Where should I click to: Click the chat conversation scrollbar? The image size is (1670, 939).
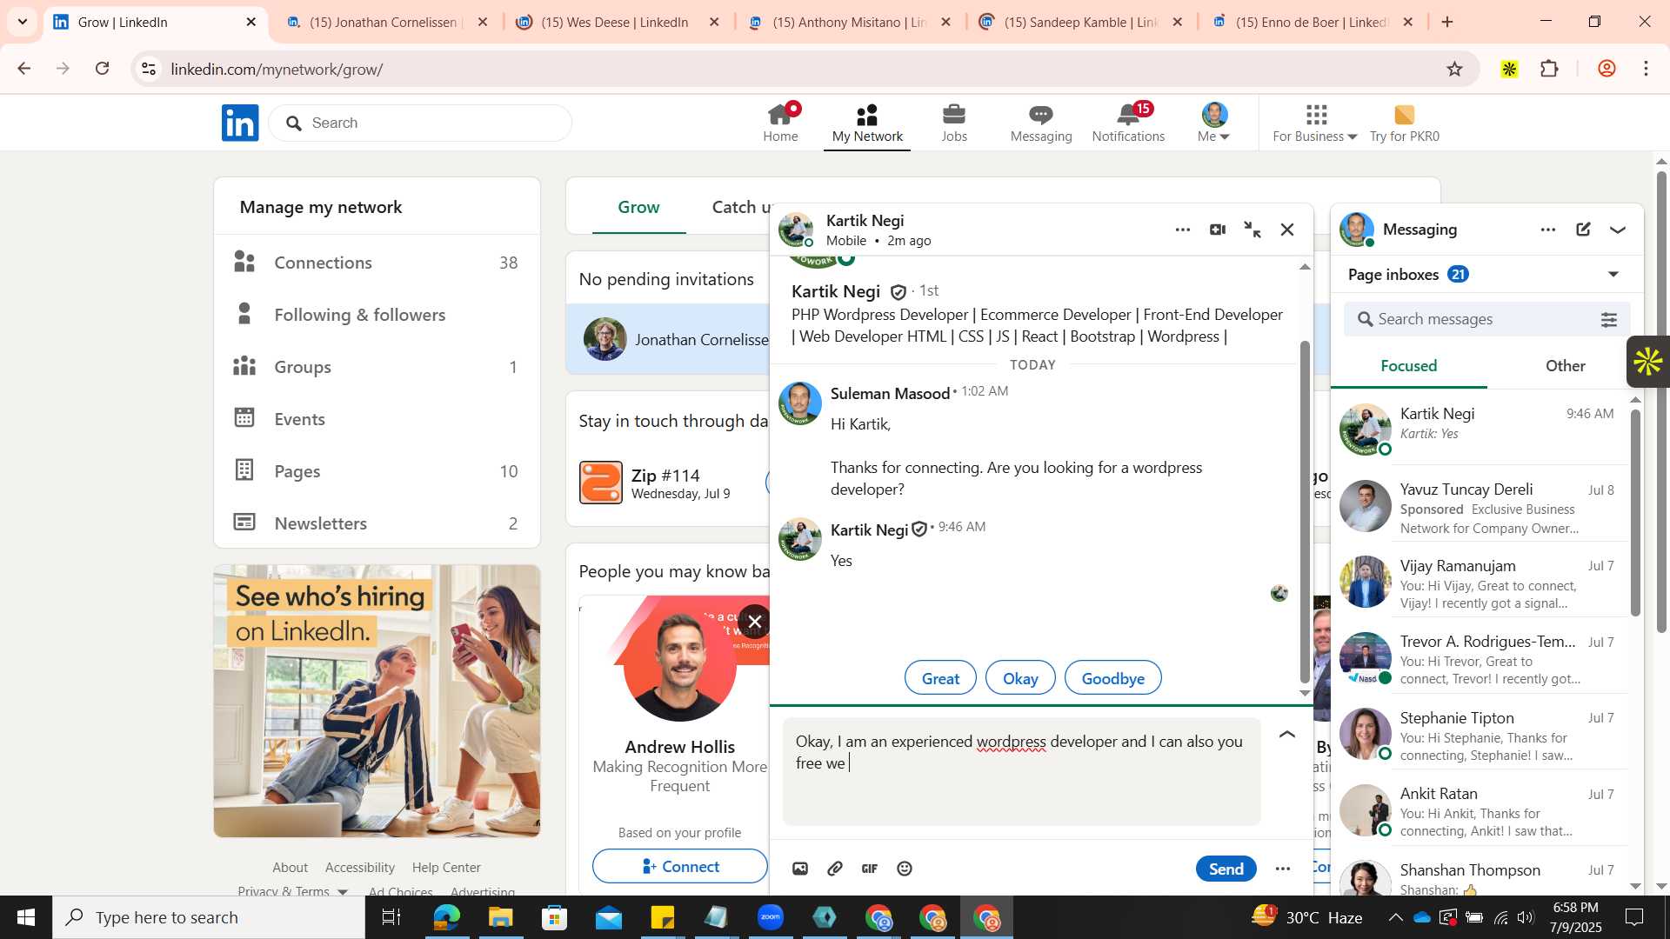[x=1305, y=510]
